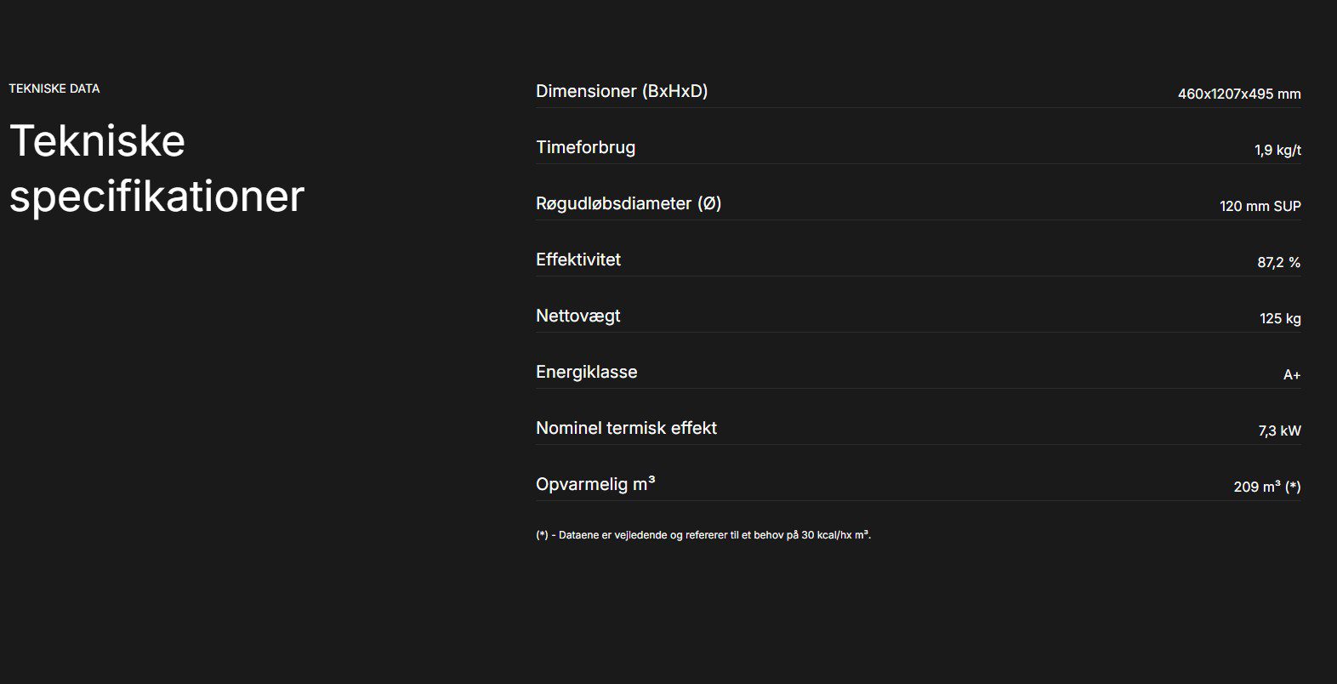Viewport: 1337px width, 684px height.
Task: Select the Effektivitet row label
Action: (578, 259)
